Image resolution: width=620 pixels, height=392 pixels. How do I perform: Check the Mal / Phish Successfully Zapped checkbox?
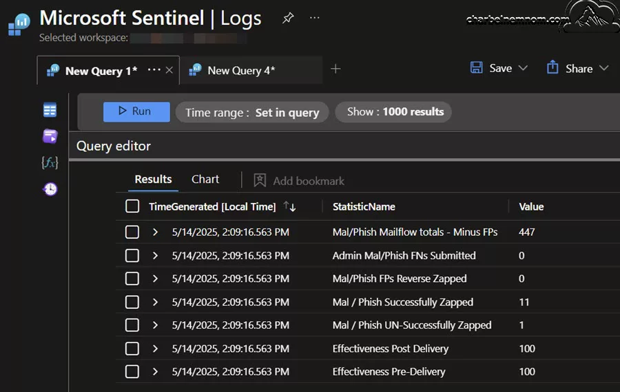pos(132,302)
